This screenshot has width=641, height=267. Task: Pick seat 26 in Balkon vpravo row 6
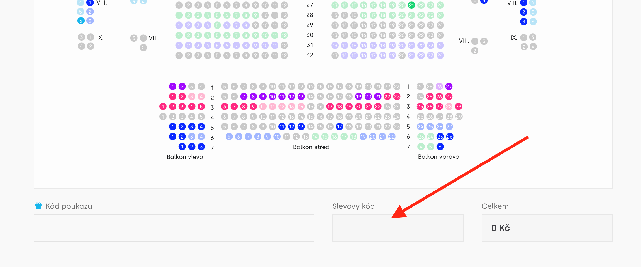pos(450,137)
